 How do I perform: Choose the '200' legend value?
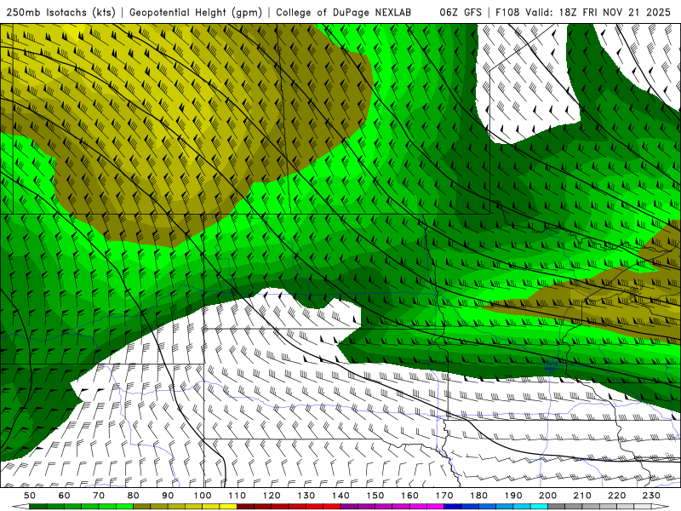[x=547, y=496]
